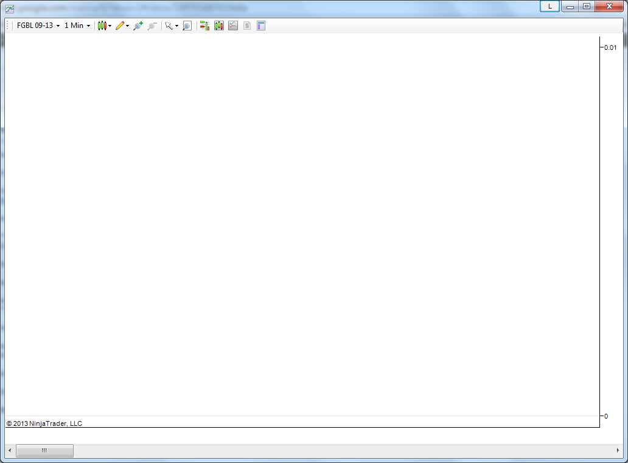The width and height of the screenshot is (628, 463).
Task: Click the scrollbar right arrow
Action: click(x=618, y=451)
